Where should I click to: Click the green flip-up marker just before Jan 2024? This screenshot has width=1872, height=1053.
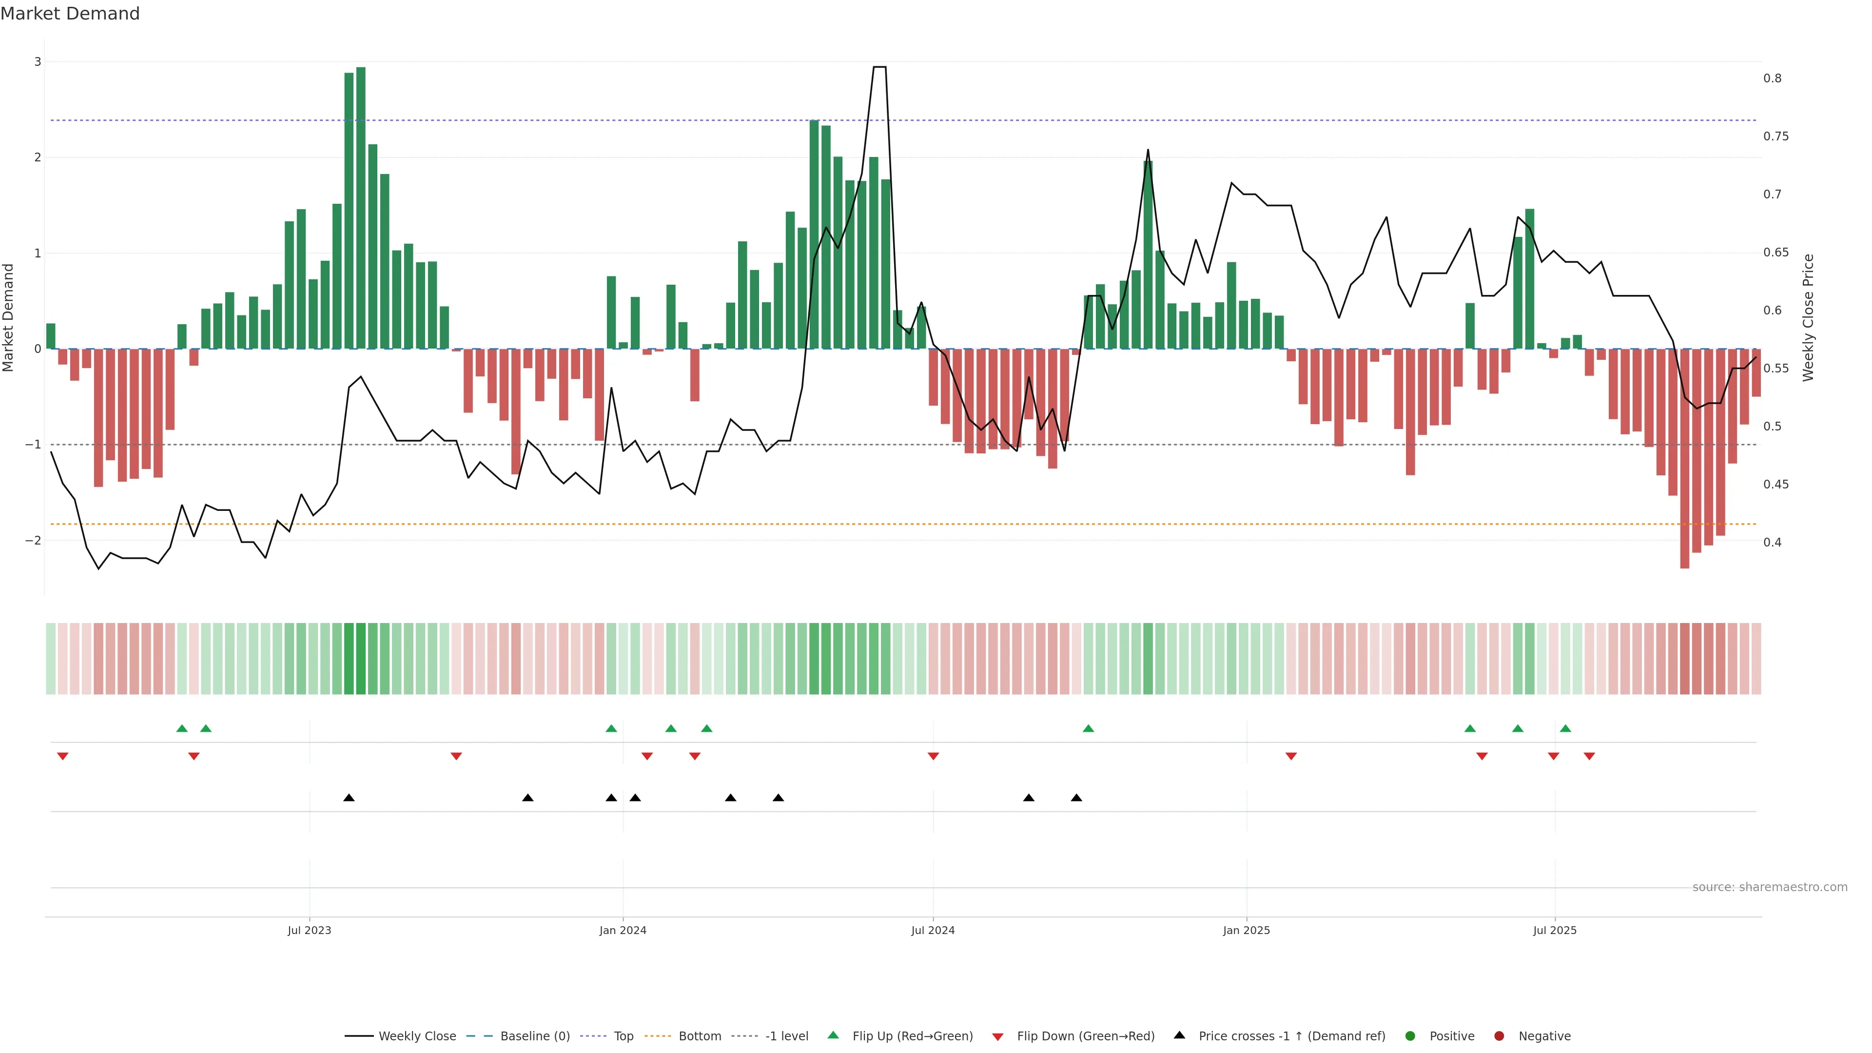[x=611, y=728]
